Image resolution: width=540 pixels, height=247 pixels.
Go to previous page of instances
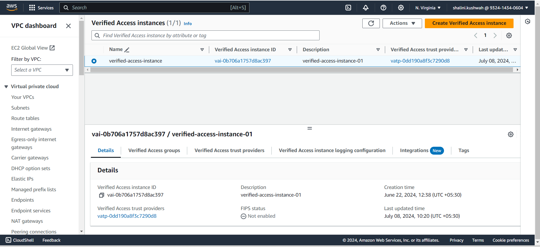pyautogui.click(x=476, y=35)
